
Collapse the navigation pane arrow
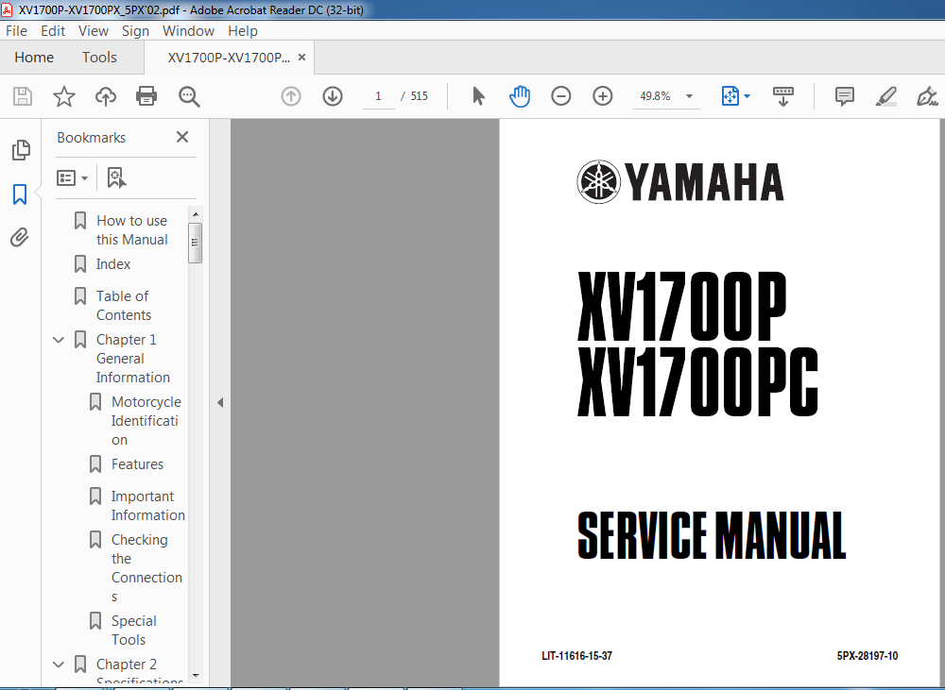tap(220, 402)
